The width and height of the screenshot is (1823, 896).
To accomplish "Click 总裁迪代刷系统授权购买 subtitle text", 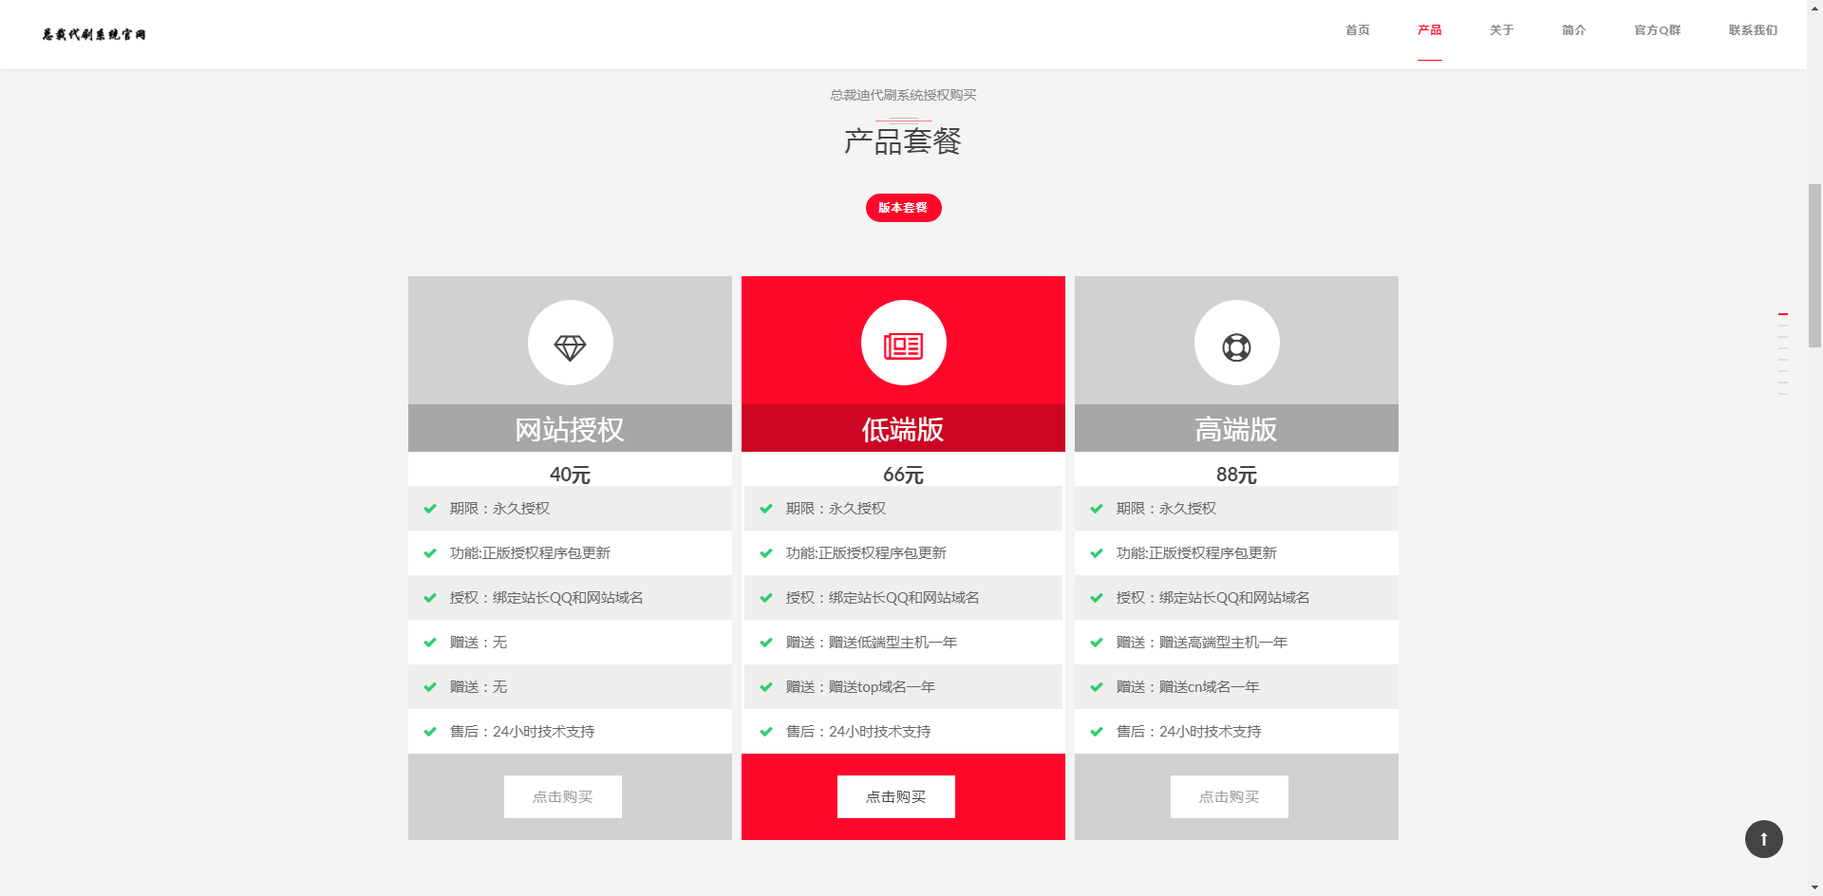I will pyautogui.click(x=903, y=95).
